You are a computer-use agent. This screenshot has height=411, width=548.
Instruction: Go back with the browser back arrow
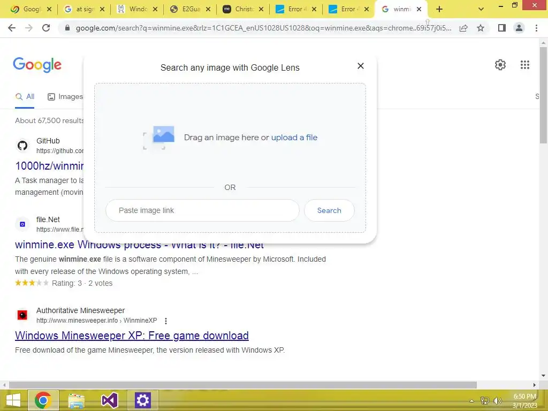point(12,28)
